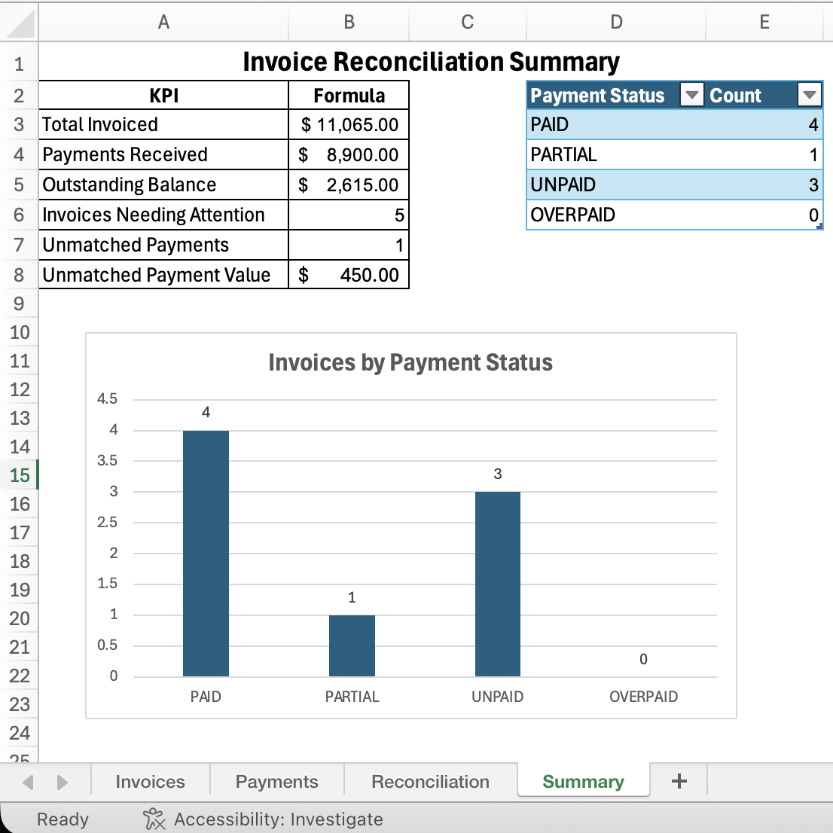Select the PAID axis label in chart
This screenshot has width=833, height=833.
tap(206, 697)
